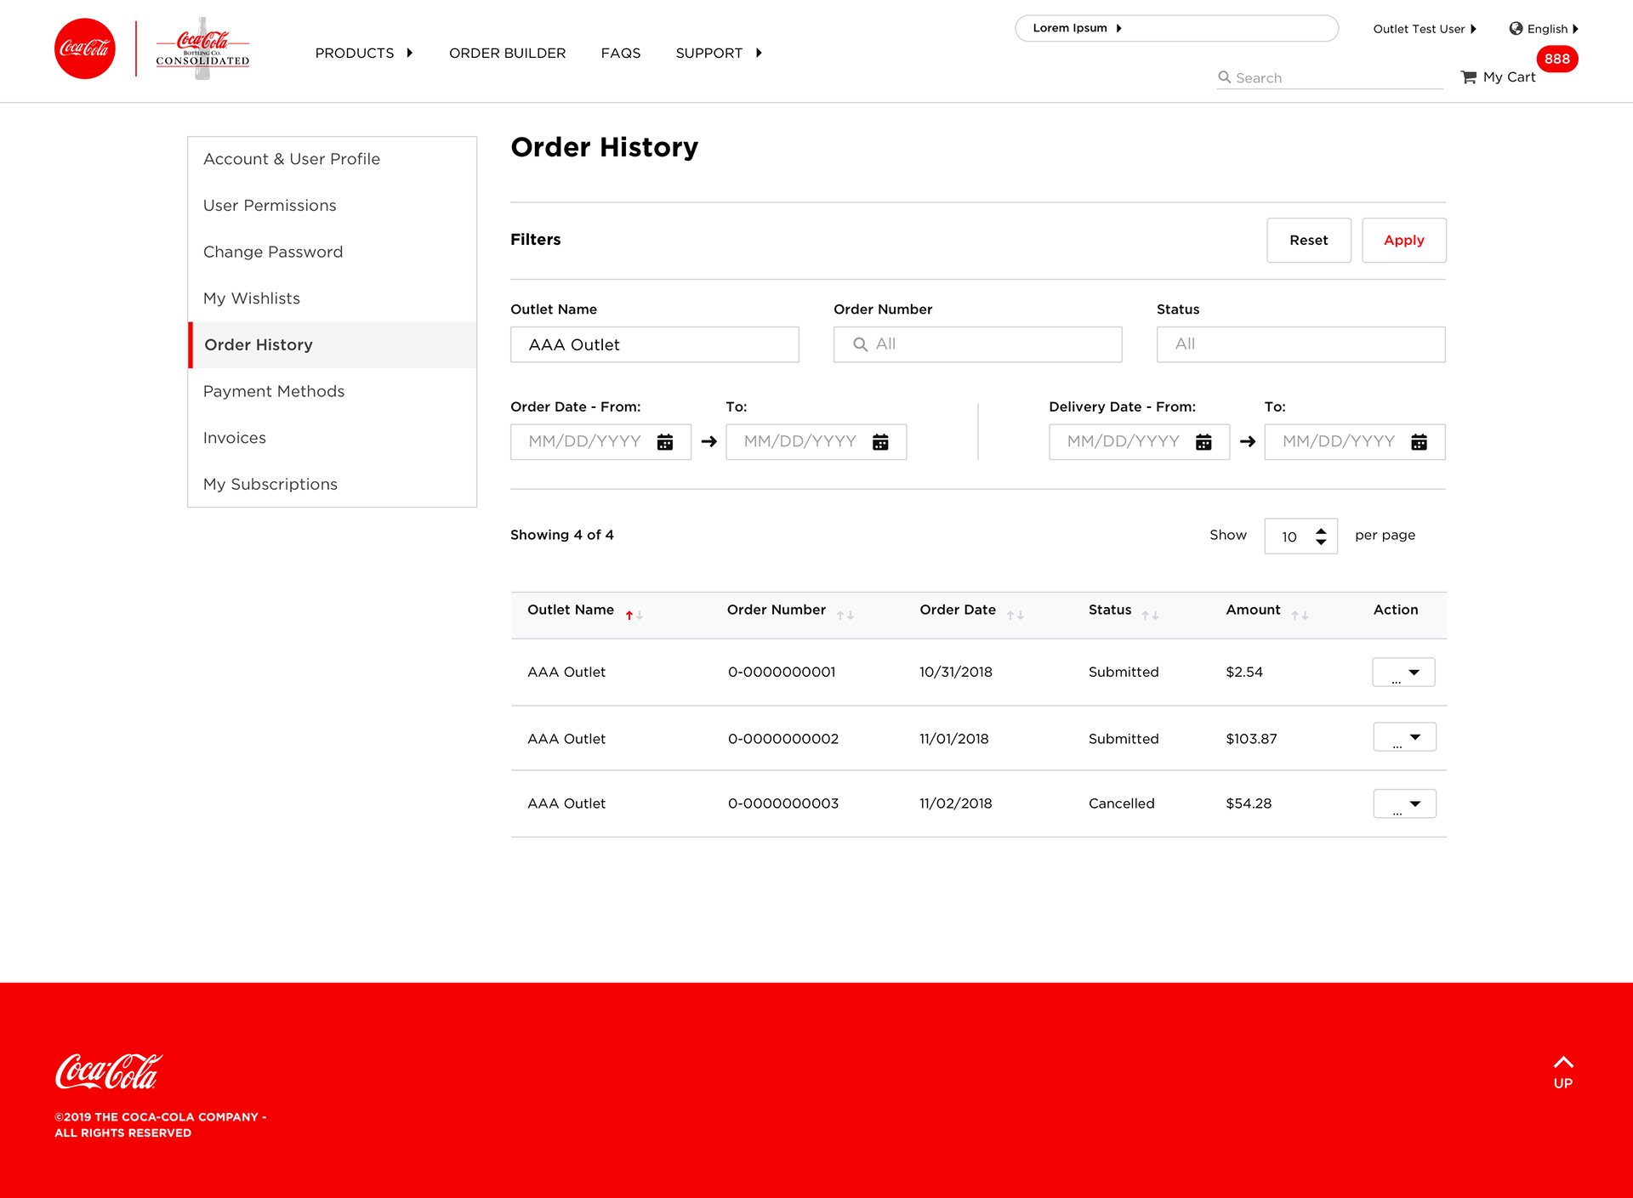Sort table by Order Date arrows
1633x1198 pixels.
(1016, 615)
